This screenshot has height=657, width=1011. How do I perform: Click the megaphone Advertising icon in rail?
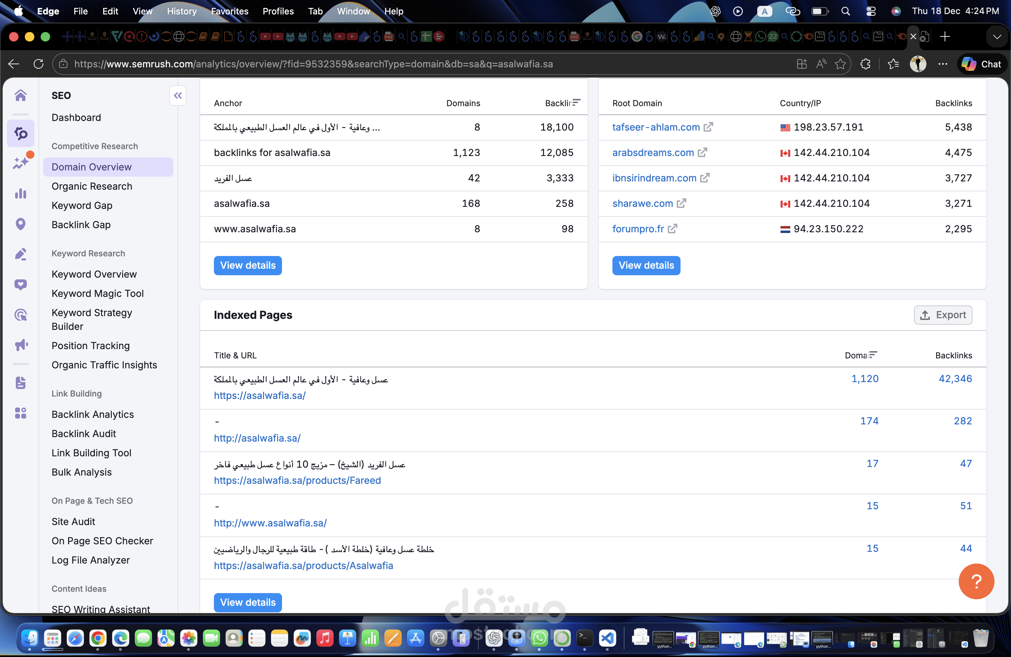pos(20,345)
